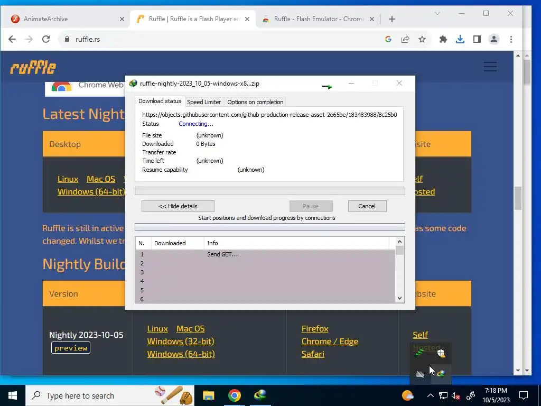Screen dimensions: 541x406
Task: Collapse the hidden tray icons chevron
Action: 430,395
